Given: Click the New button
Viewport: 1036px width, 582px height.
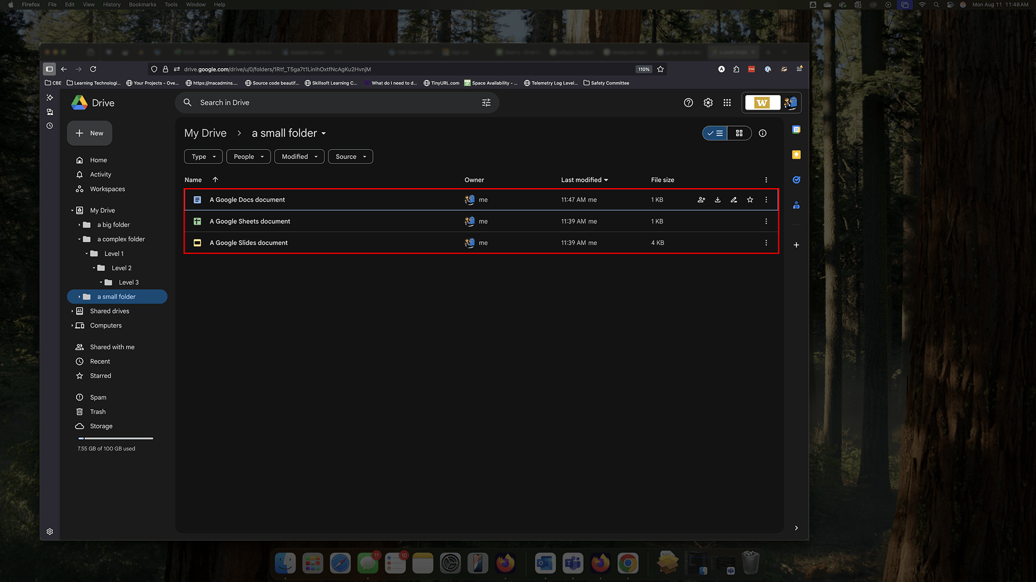Looking at the screenshot, I should 89,133.
